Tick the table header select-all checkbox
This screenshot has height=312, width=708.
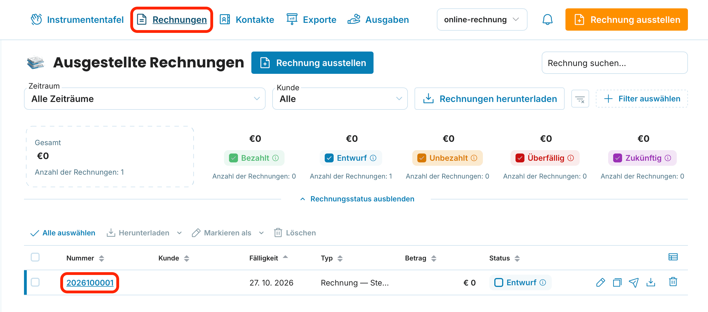click(35, 257)
